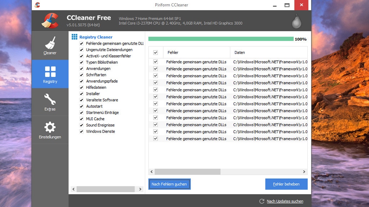
Task: Click the CCleaner logo in header
Action: (50, 20)
